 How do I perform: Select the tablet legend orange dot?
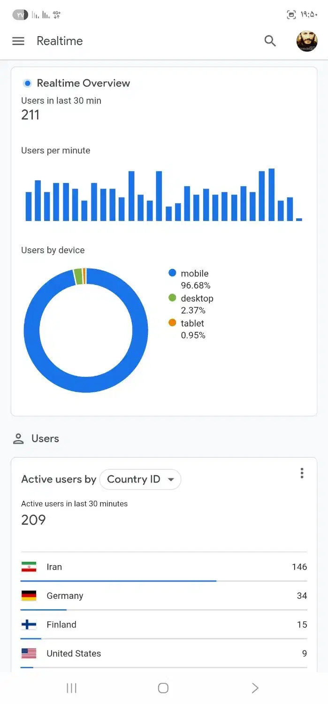172,323
